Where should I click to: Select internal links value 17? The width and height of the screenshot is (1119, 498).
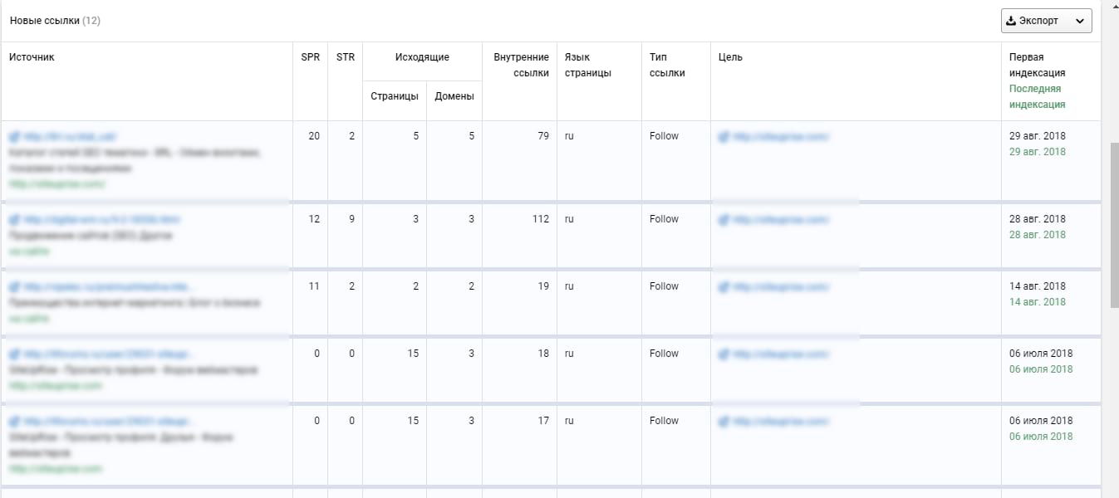point(543,421)
